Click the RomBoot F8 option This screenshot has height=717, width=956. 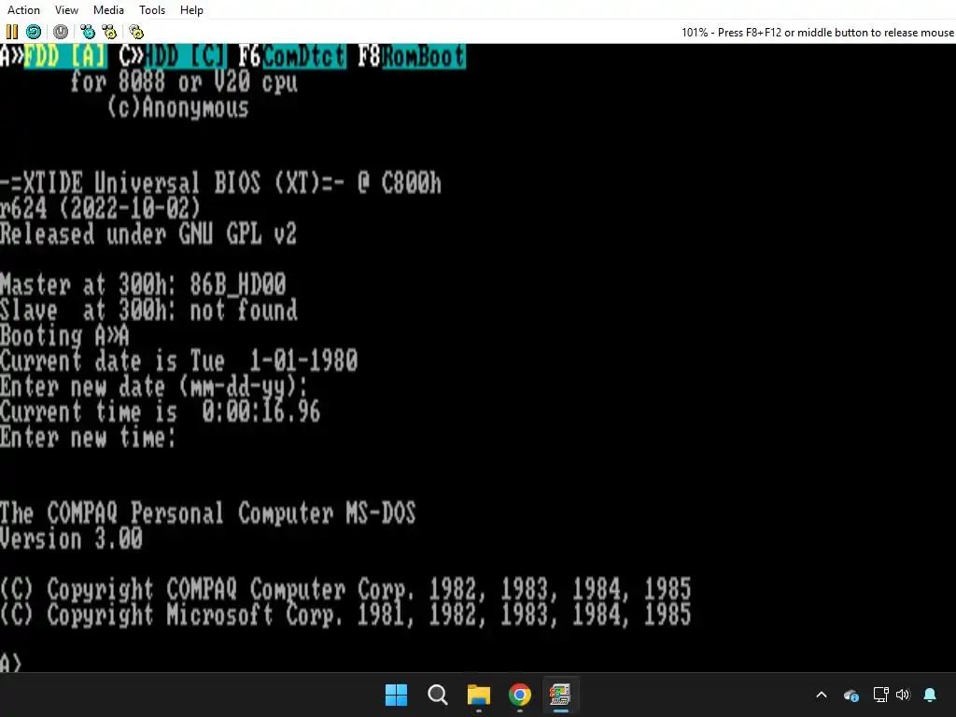[424, 56]
